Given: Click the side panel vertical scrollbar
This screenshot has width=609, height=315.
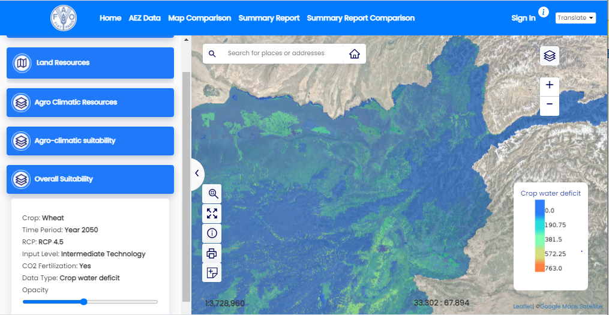Looking at the screenshot, I should (x=186, y=187).
